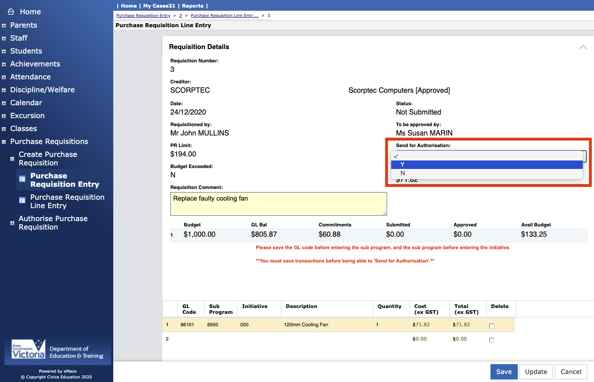This screenshot has height=382, width=594.
Task: Tick the Delete checkbox for row 2
Action: tap(491, 340)
